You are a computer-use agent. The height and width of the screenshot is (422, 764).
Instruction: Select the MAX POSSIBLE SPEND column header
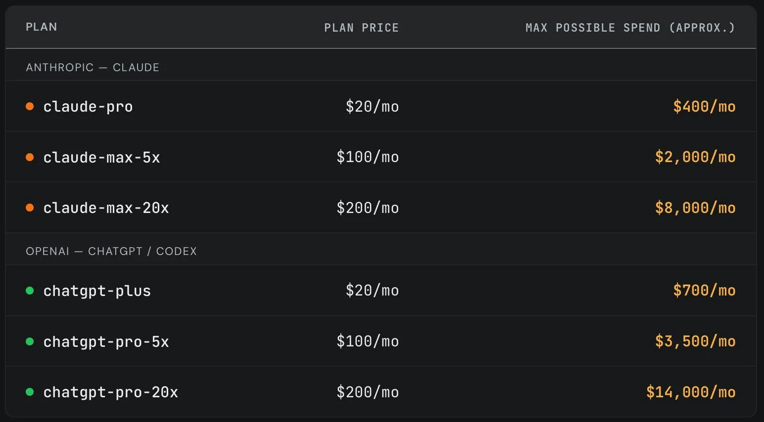tap(630, 28)
